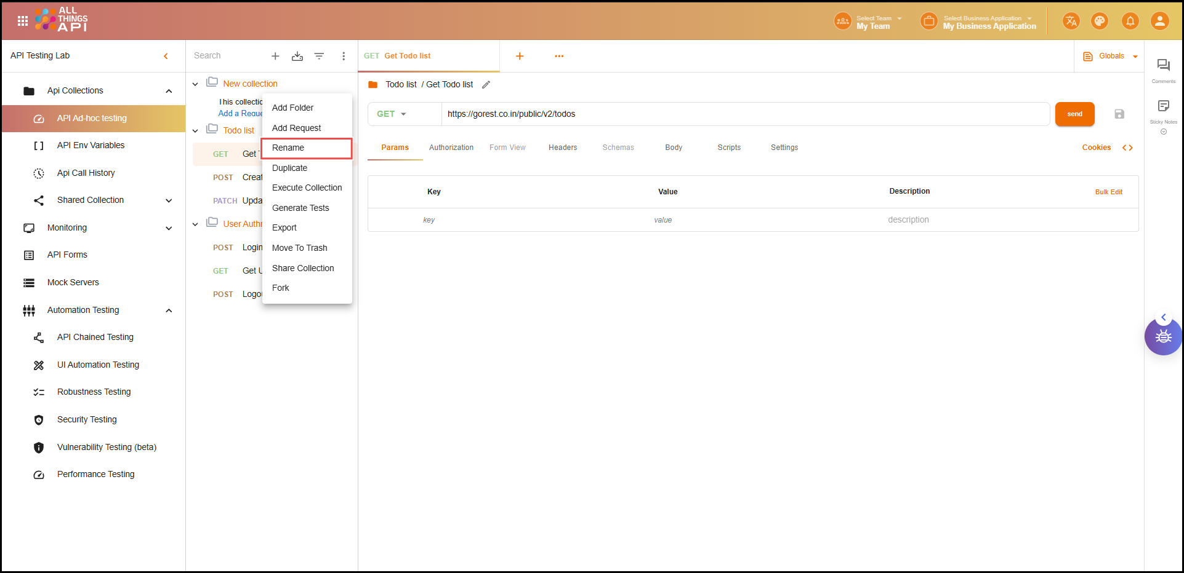Click the notification bell icon

1130,22
